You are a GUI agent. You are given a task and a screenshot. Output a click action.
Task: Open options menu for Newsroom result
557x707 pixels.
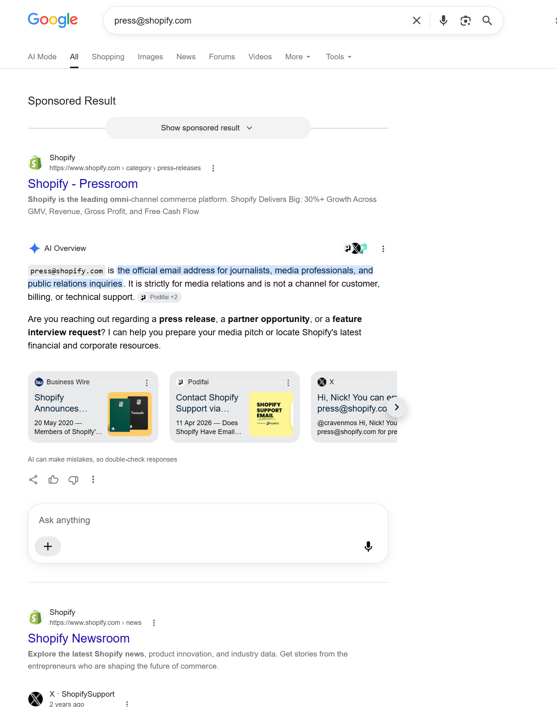154,623
